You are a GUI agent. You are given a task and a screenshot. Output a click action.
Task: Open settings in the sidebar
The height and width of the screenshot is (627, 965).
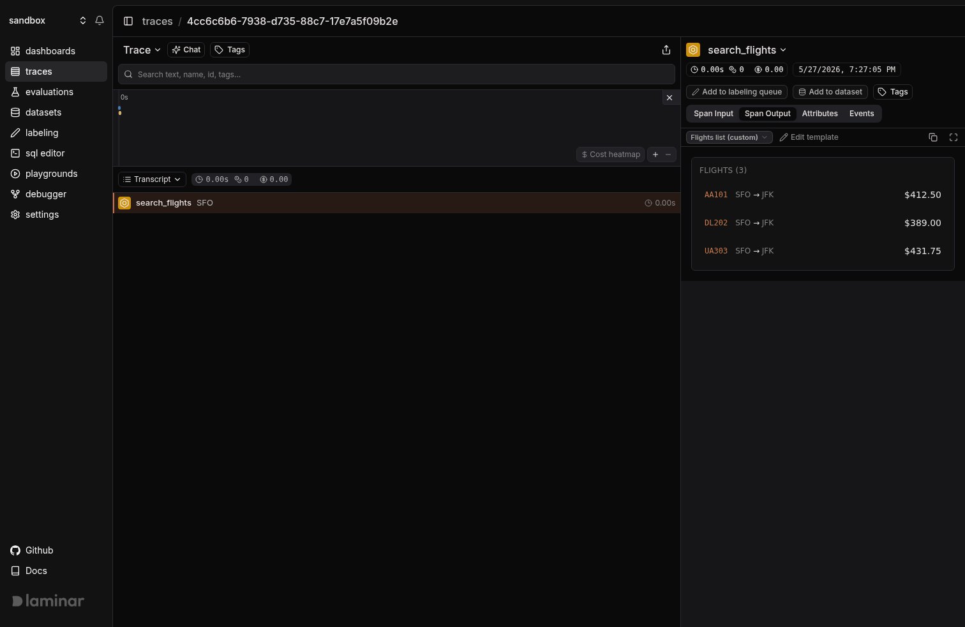pos(56,215)
